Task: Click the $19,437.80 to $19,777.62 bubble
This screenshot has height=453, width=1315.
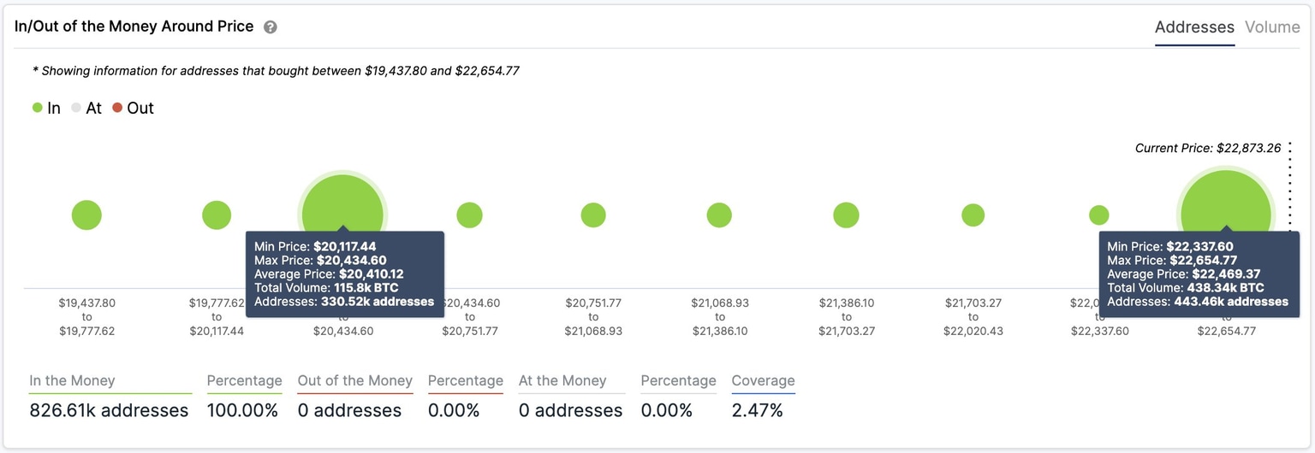Action: pos(86,215)
